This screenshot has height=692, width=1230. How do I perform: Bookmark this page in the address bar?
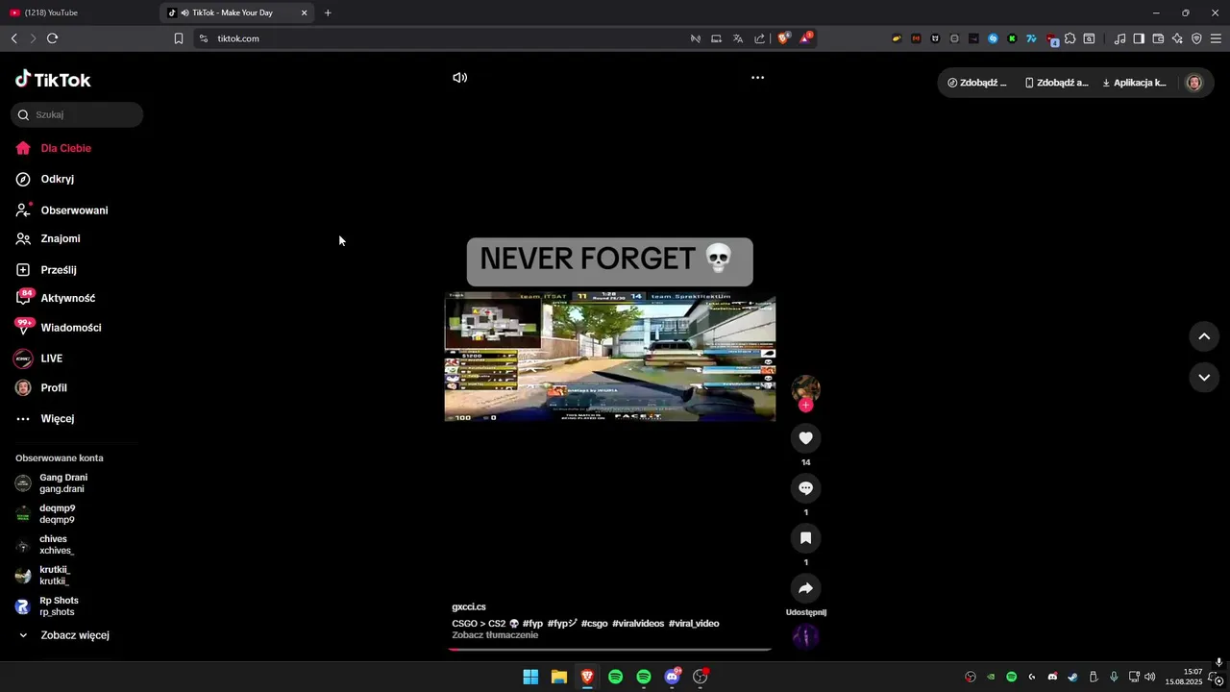point(179,38)
